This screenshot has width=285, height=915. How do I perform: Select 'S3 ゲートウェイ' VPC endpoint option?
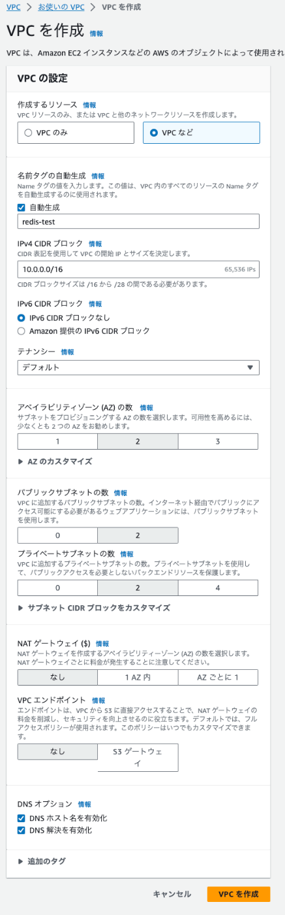[138, 757]
